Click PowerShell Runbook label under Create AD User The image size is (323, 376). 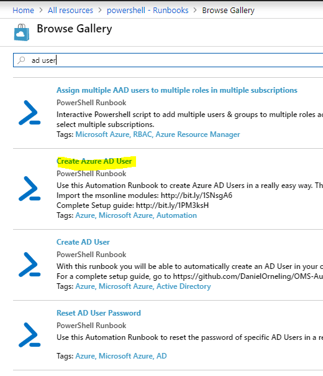pos(91,255)
